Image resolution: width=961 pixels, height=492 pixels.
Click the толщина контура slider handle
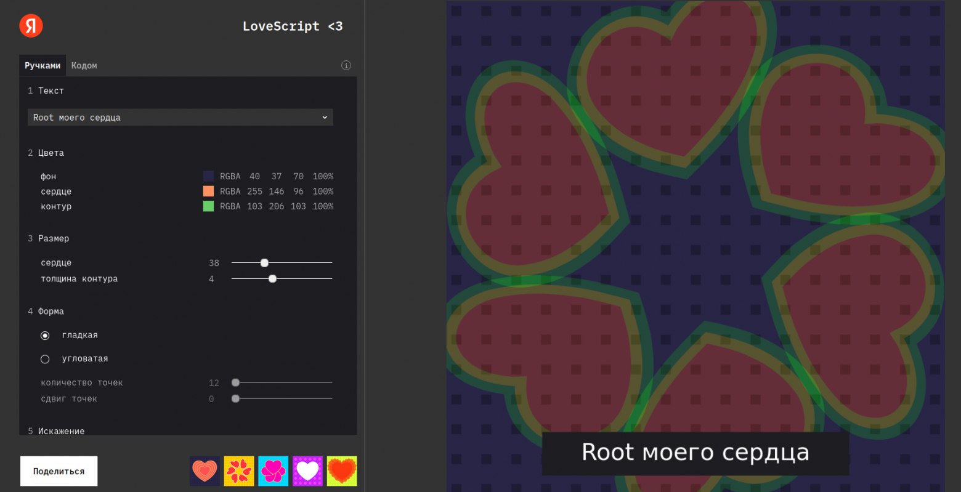[272, 279]
